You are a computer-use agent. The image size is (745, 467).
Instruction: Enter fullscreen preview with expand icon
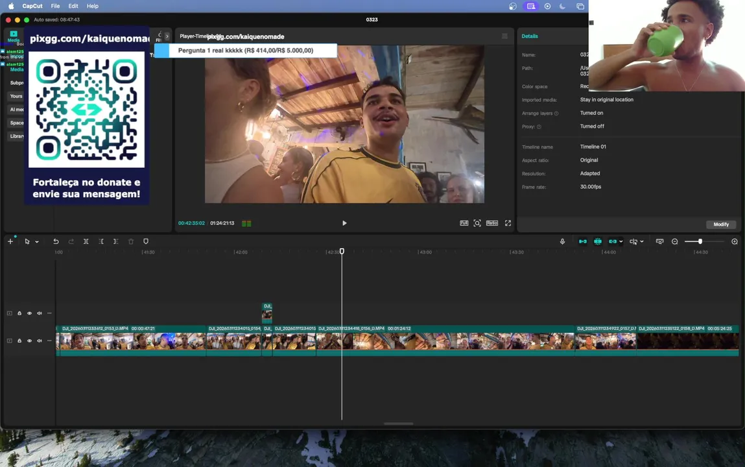(508, 223)
